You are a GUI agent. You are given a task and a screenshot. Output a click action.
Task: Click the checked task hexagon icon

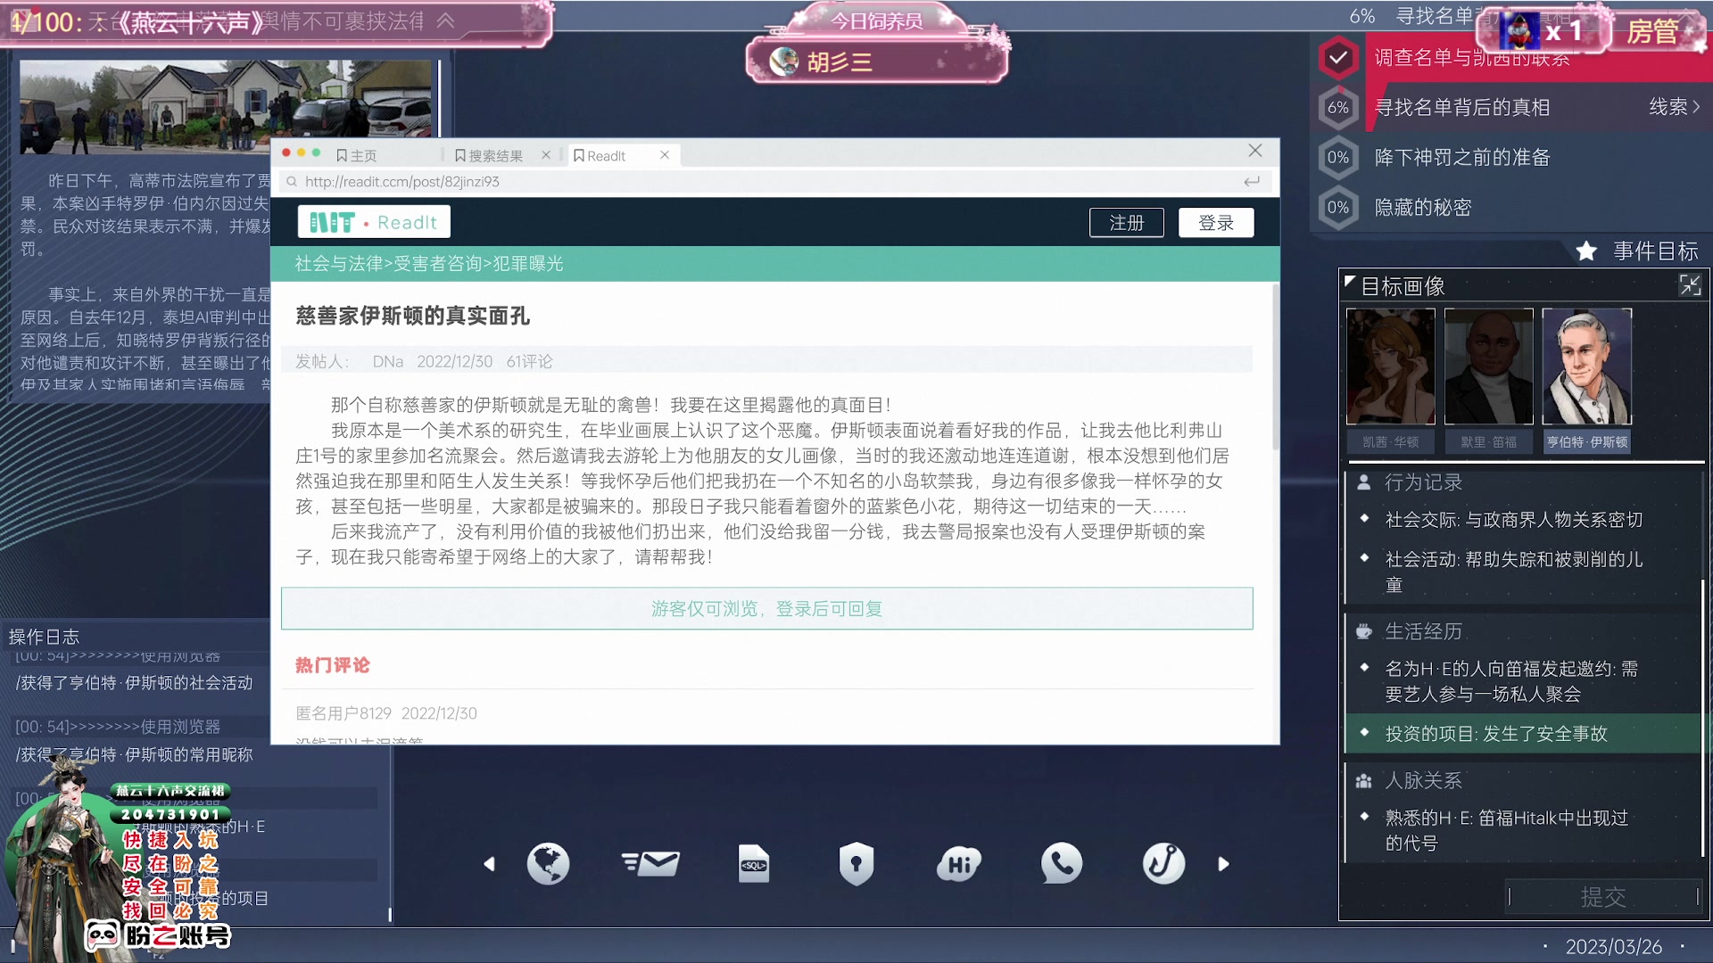(1338, 58)
